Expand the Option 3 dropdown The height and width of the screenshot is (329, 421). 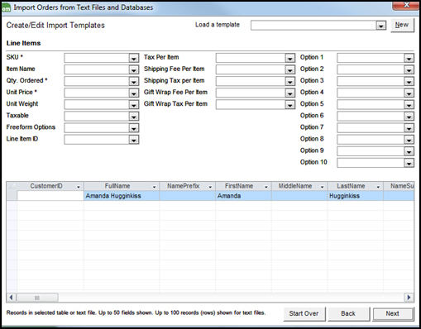click(x=409, y=82)
